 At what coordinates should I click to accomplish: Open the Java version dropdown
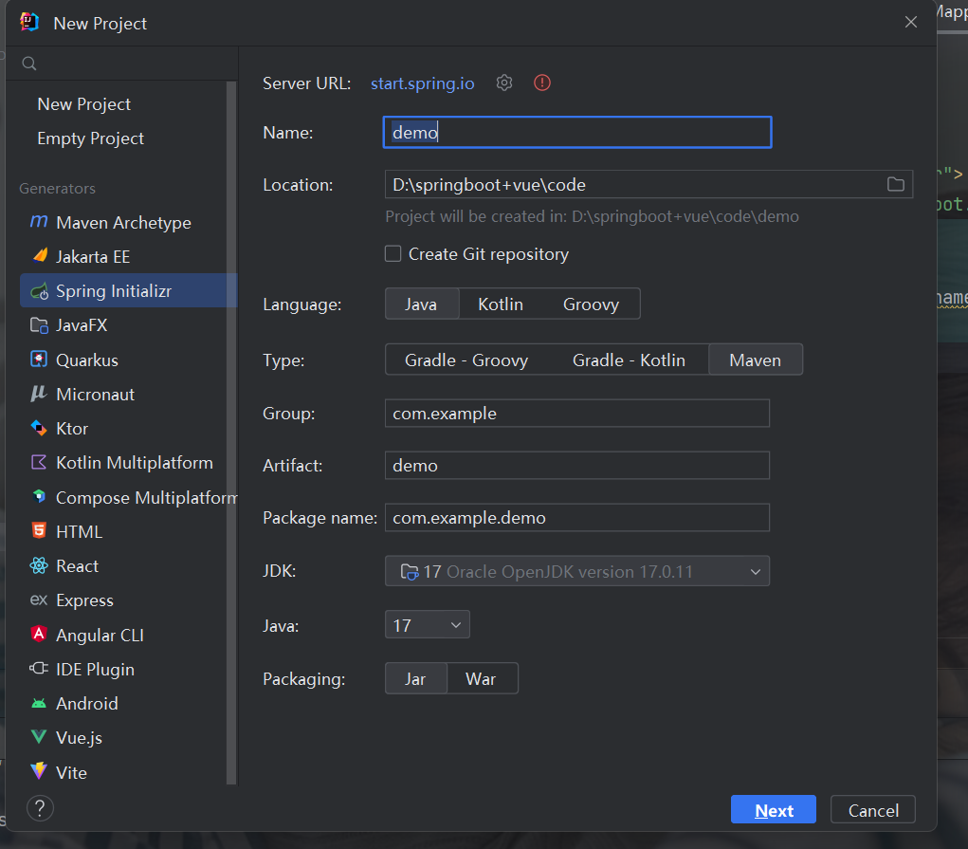click(428, 625)
